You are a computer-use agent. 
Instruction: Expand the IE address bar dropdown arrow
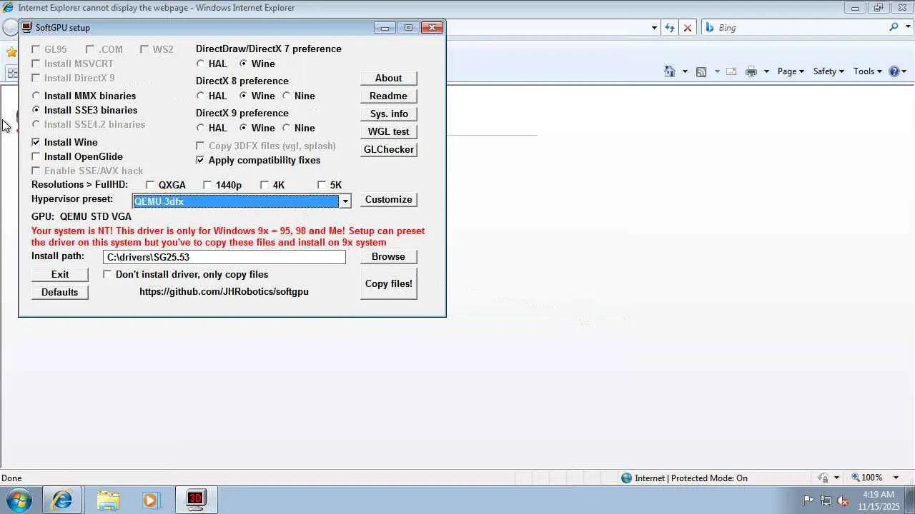point(654,28)
